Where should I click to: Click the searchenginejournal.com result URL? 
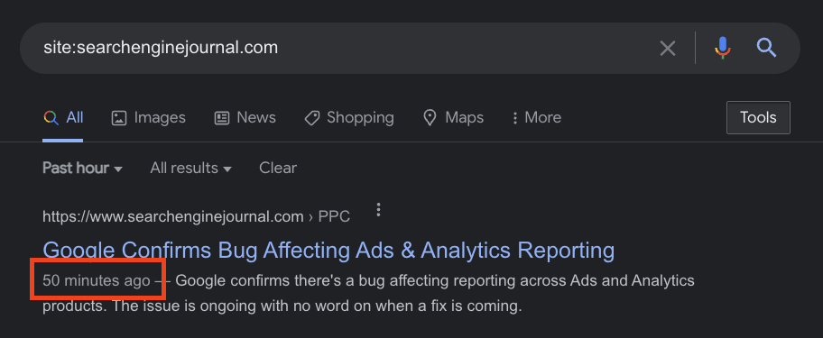click(196, 216)
